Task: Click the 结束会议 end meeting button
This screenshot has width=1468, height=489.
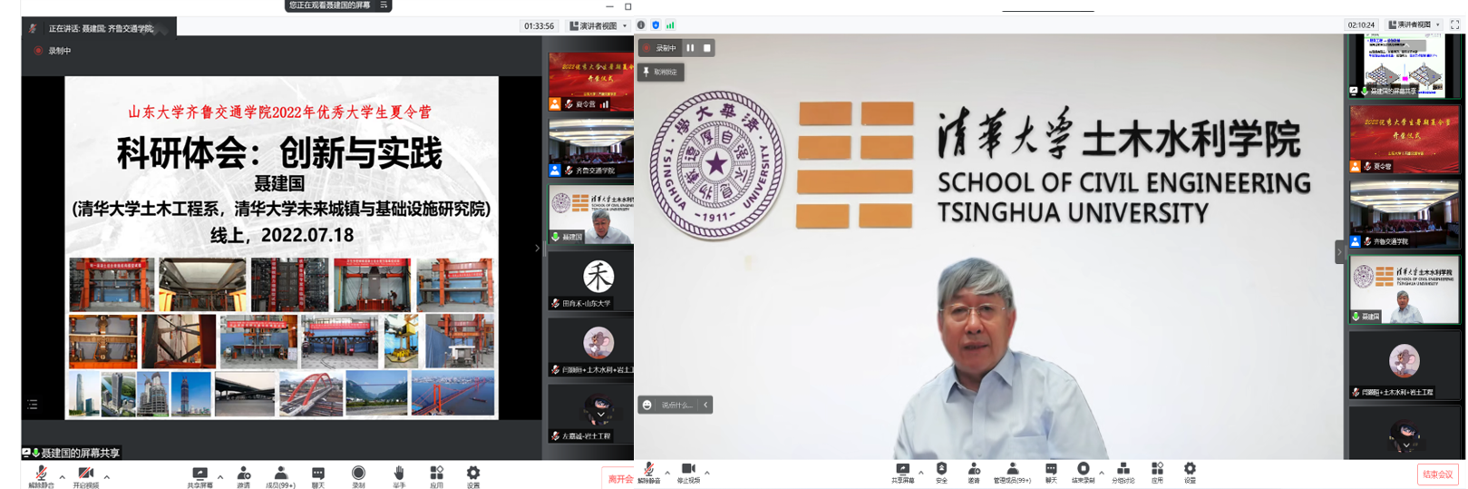Action: click(1437, 474)
